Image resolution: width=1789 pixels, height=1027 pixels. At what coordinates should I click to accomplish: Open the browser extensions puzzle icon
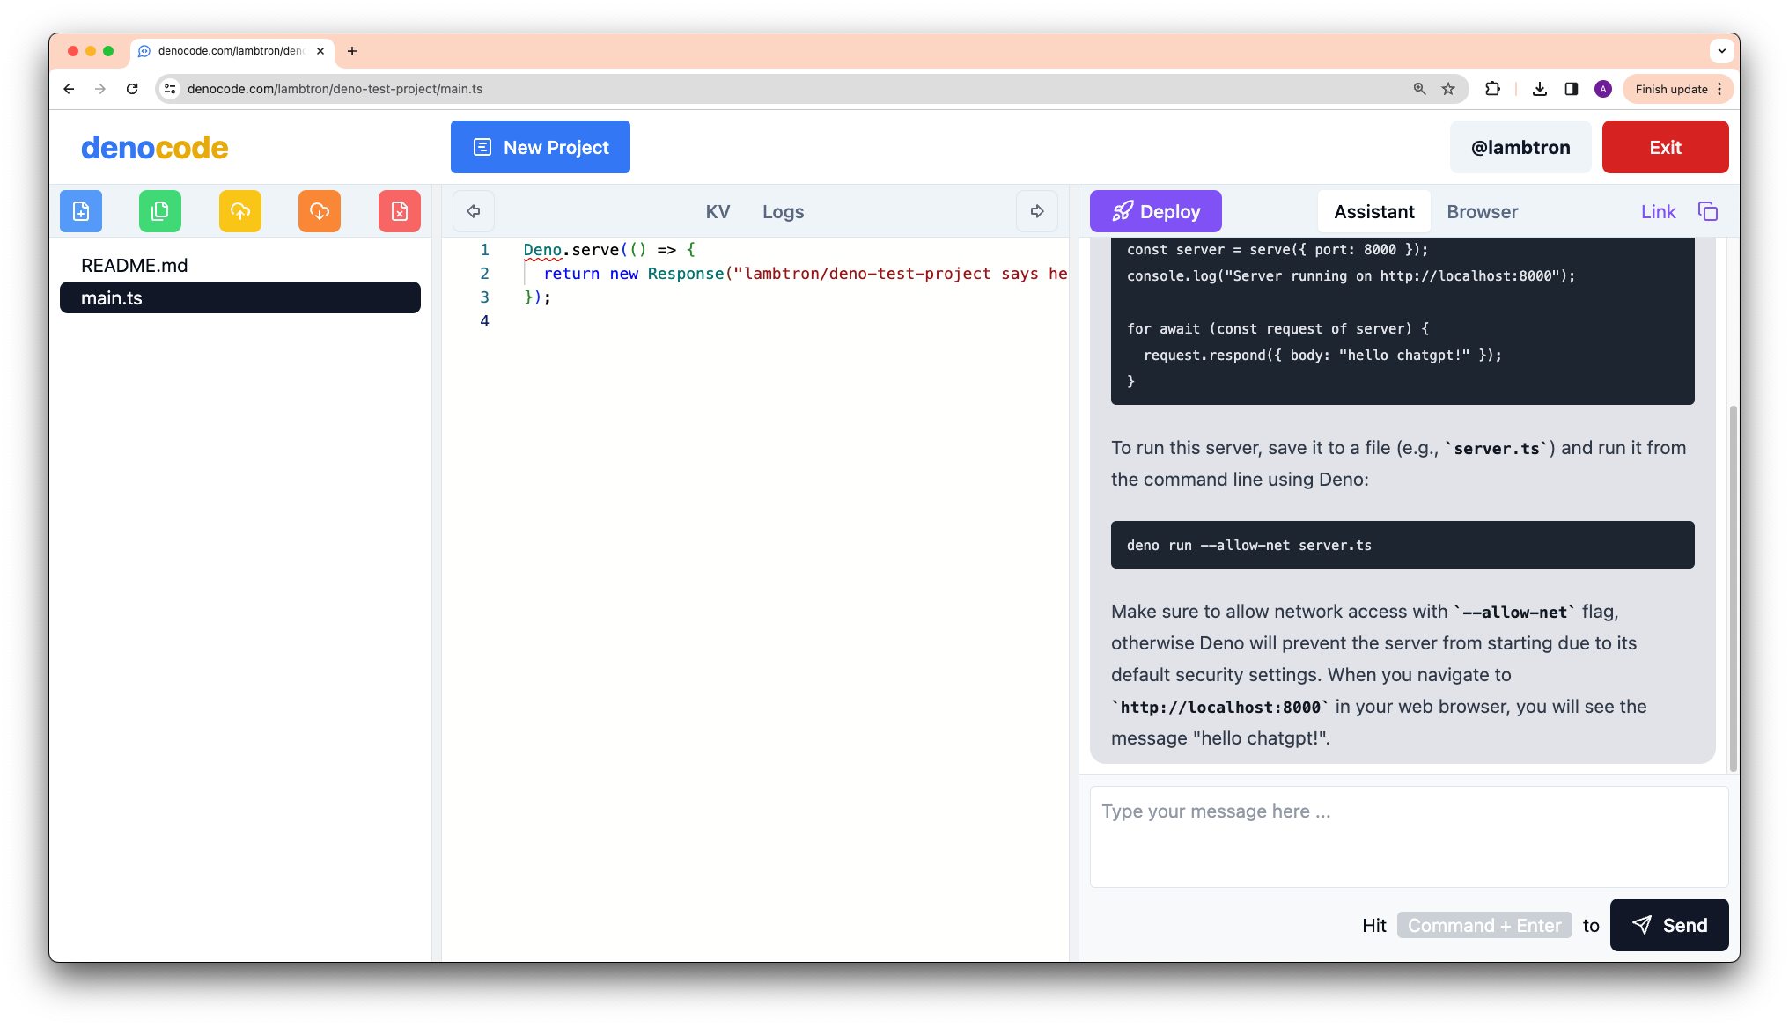(x=1492, y=89)
